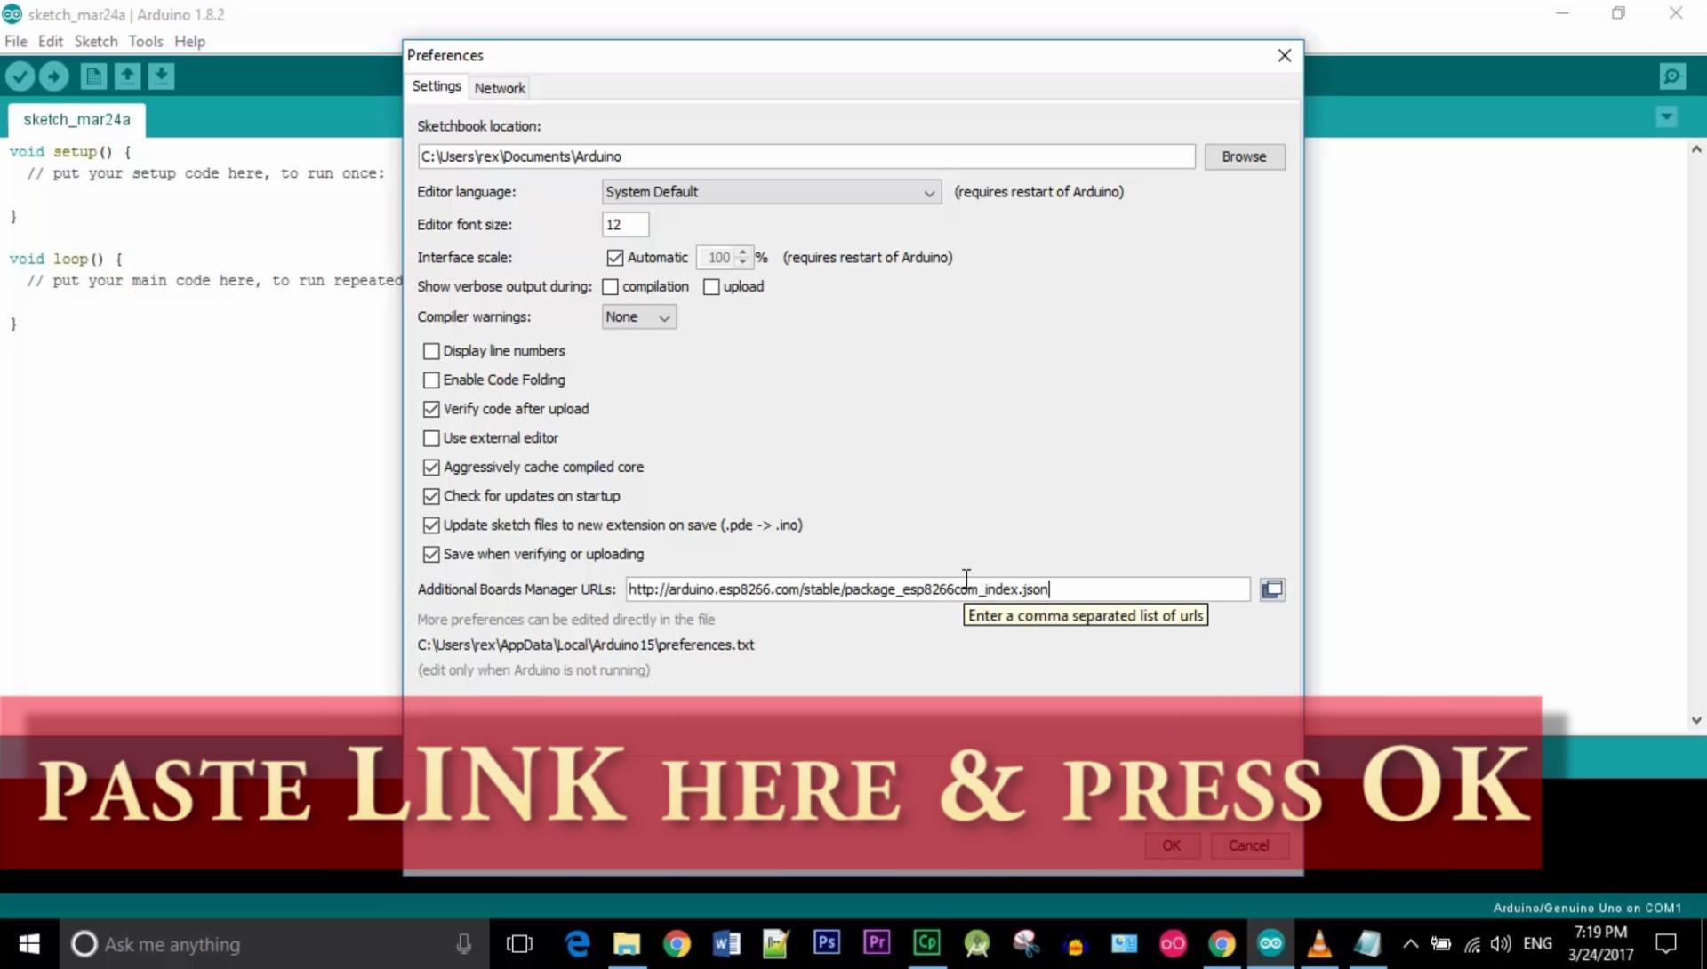This screenshot has height=969, width=1707.
Task: Click the Open sketch up-arrow icon
Action: (x=127, y=76)
